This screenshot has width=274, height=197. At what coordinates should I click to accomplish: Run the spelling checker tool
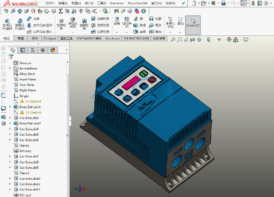pos(6,11)
